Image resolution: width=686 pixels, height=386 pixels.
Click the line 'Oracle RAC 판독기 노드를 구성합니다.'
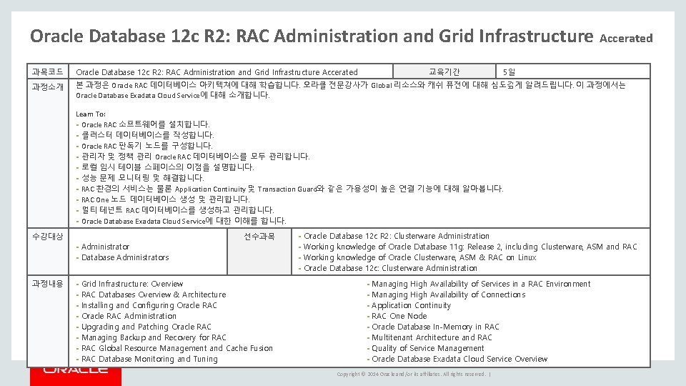[147, 146]
